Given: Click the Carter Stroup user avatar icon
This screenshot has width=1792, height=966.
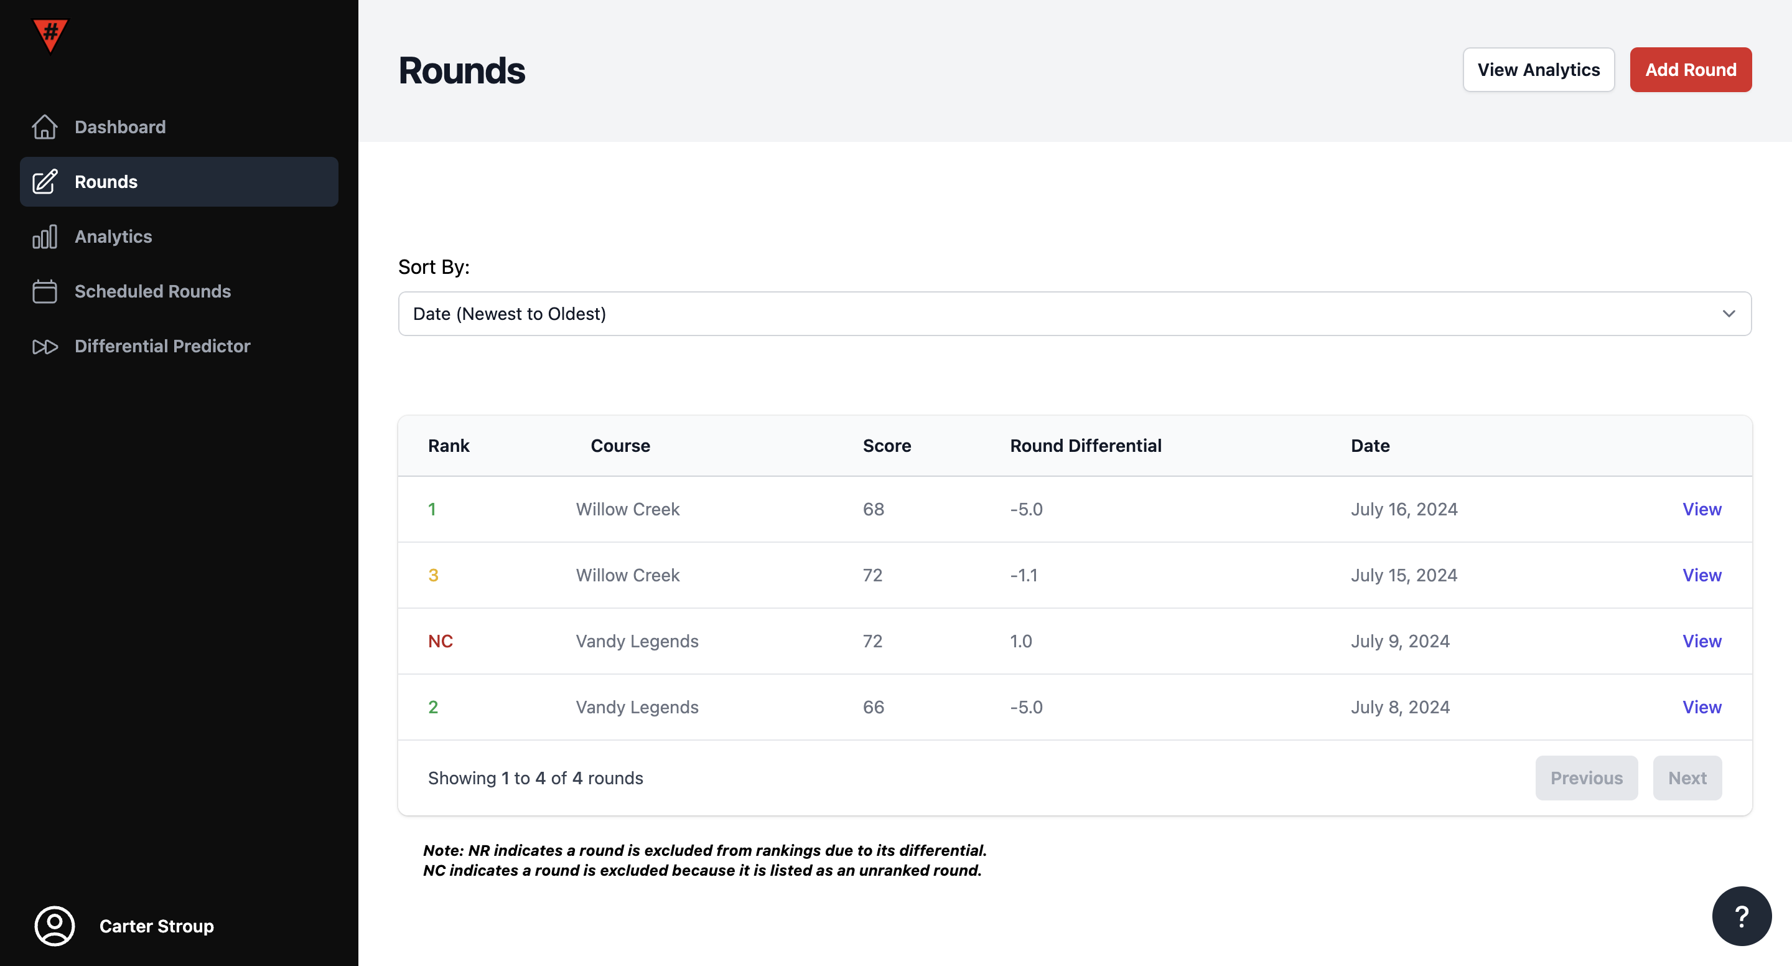Looking at the screenshot, I should coord(54,926).
